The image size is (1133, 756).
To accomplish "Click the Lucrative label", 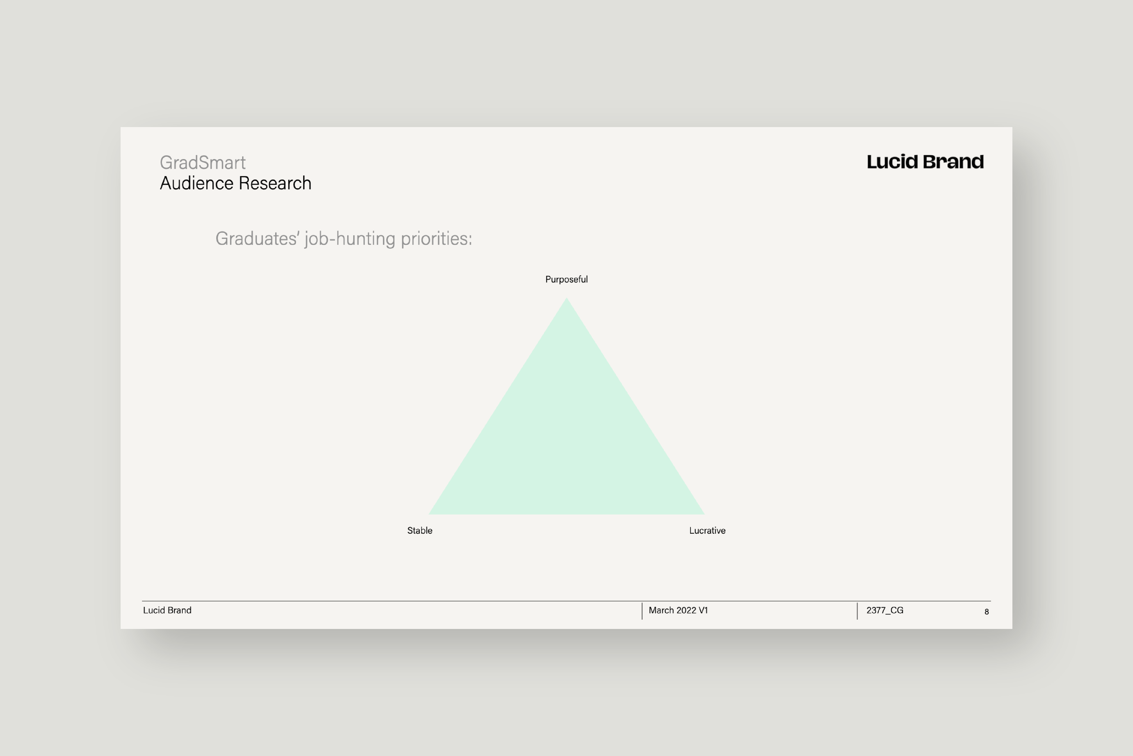I will pyautogui.click(x=707, y=530).
